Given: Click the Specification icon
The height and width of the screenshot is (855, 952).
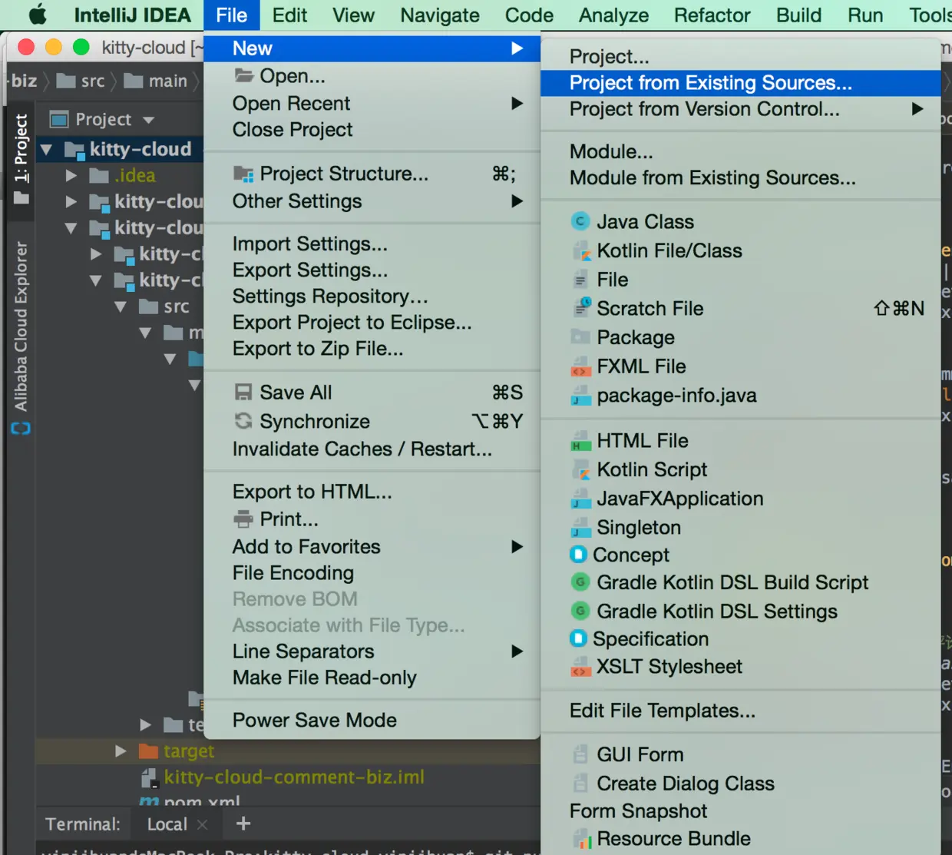Looking at the screenshot, I should [578, 638].
